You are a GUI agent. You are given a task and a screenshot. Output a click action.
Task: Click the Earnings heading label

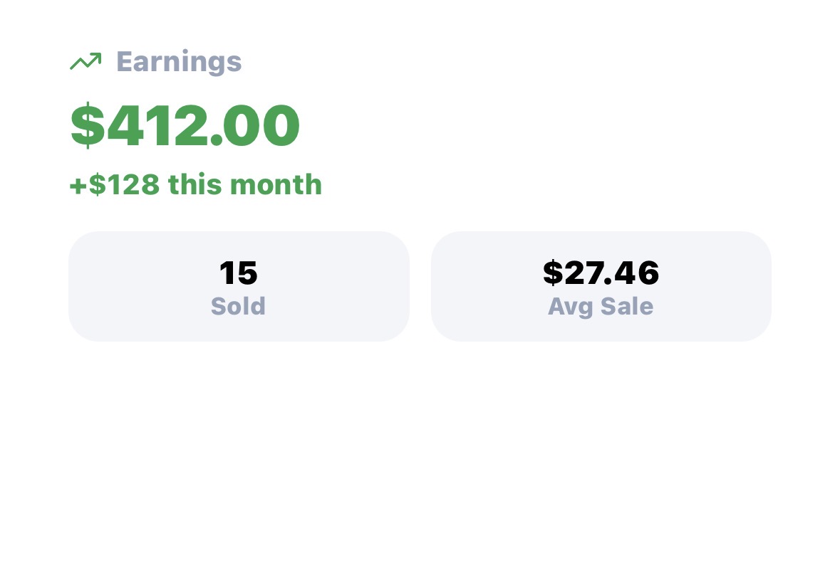point(179,62)
